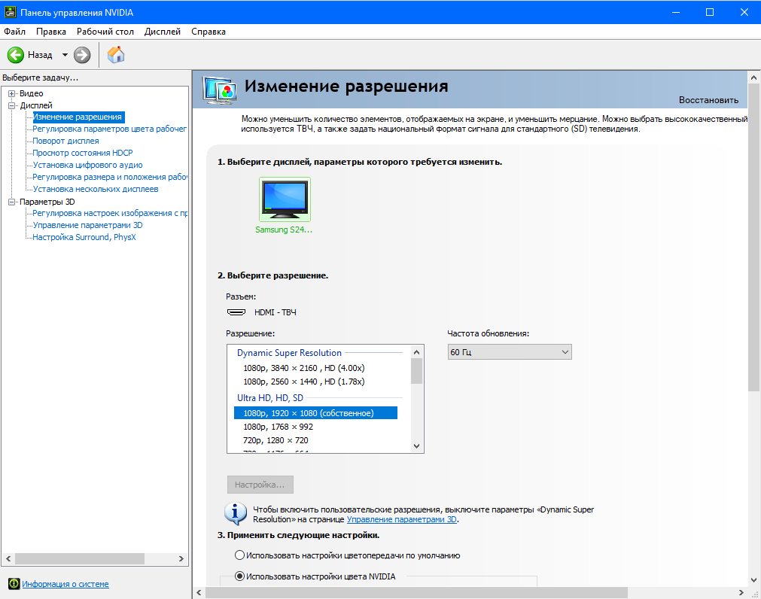
Task: Click the Forward arrow icon in toolbar
Action: click(x=82, y=55)
